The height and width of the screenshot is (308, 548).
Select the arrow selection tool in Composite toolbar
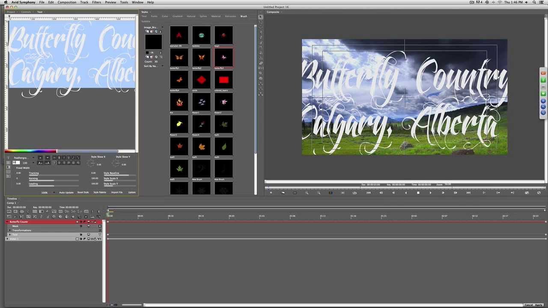pos(261,17)
